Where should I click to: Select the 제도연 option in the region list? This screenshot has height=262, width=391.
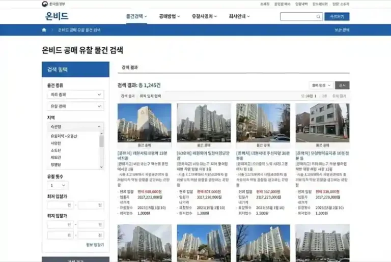click(55, 158)
